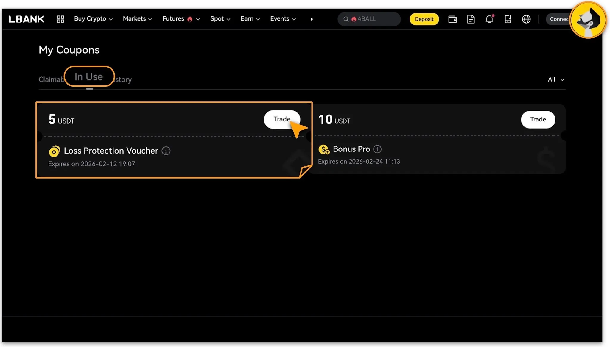Screen dimensions: 610x347
Task: Click the app download phone icon
Action: tap(508, 19)
